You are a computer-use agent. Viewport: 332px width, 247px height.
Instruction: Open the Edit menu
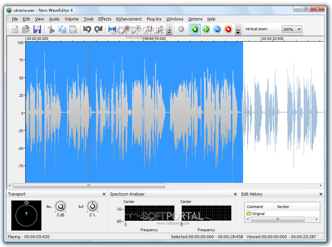[x=26, y=19]
